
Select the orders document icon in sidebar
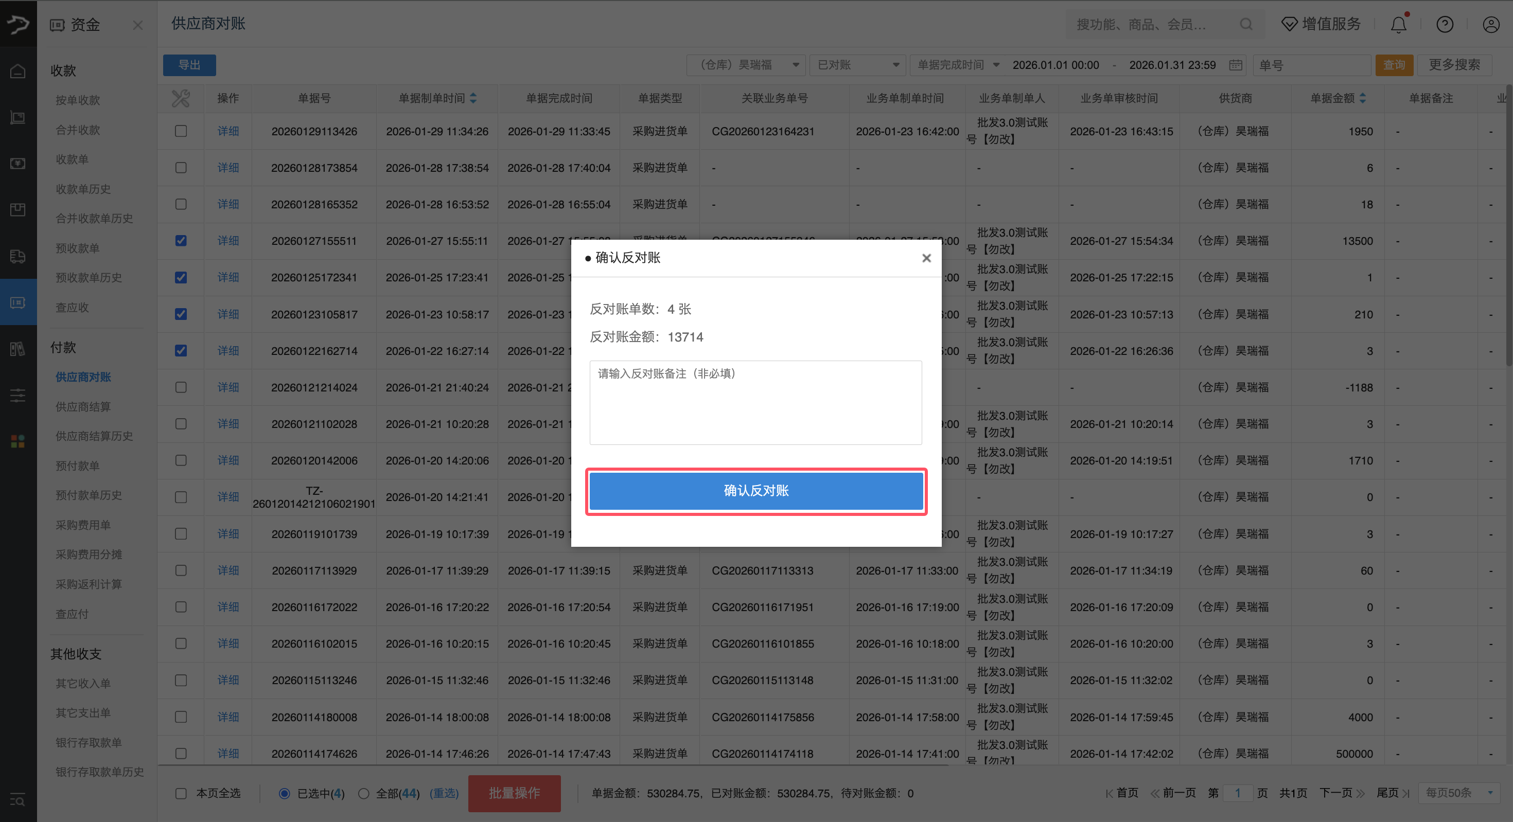[17, 117]
